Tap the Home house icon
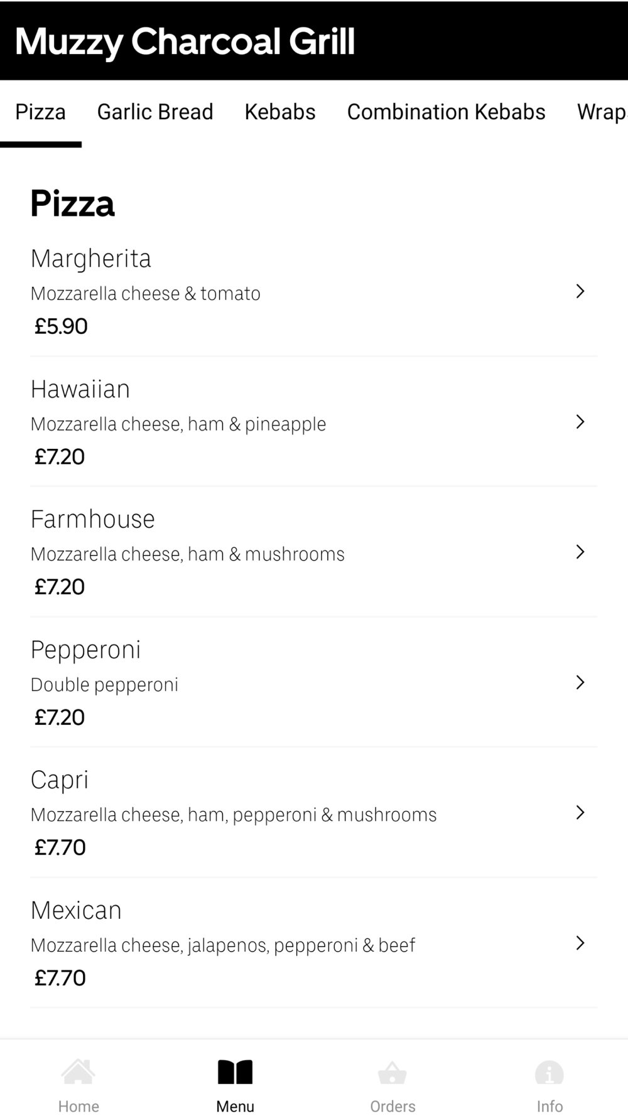 78,1072
